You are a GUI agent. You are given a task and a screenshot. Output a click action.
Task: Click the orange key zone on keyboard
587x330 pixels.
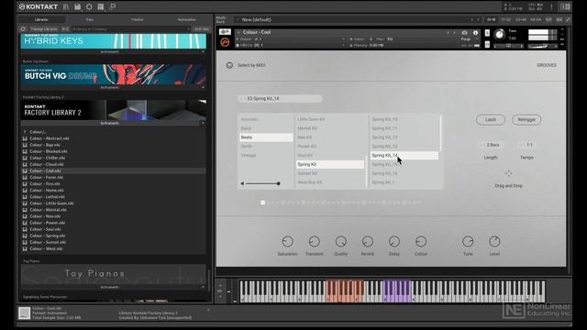[345, 291]
